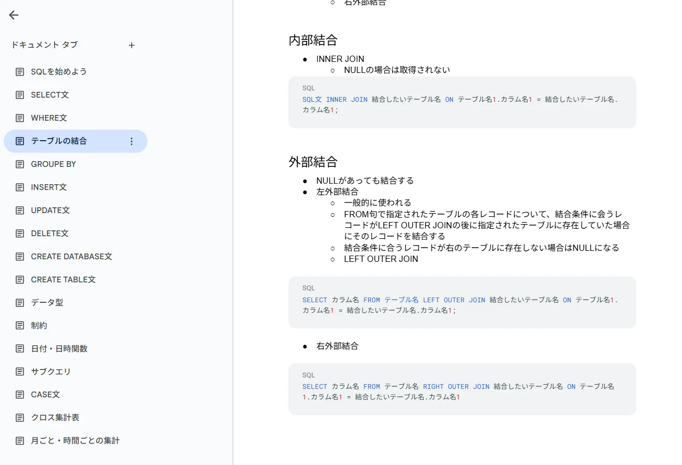This screenshot has height=465, width=682.
Task: Click the 外部結合 heading
Action: tap(313, 162)
